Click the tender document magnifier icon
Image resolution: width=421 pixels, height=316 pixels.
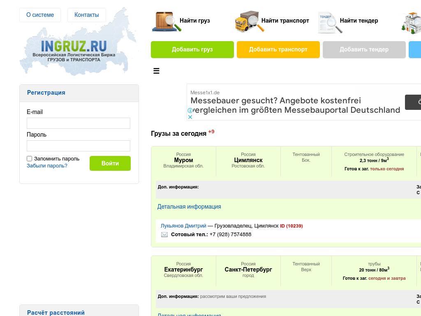click(x=330, y=22)
